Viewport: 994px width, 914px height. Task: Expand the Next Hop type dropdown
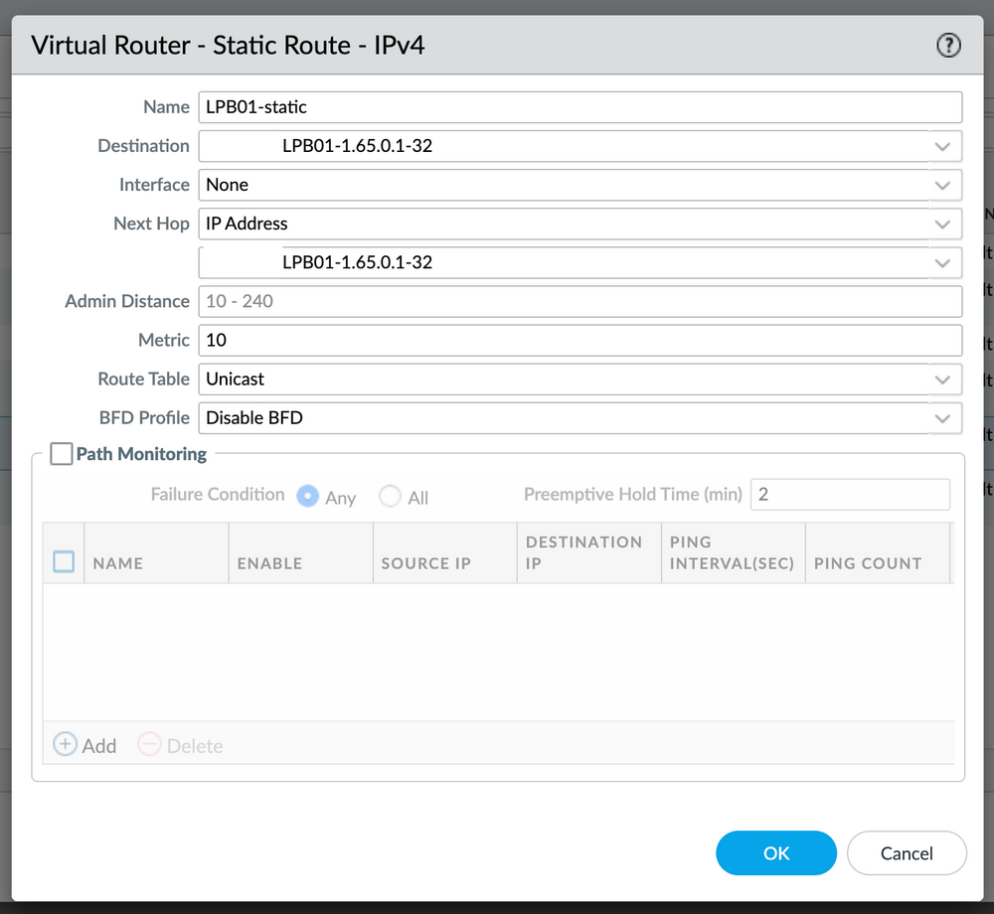pyautogui.click(x=942, y=223)
